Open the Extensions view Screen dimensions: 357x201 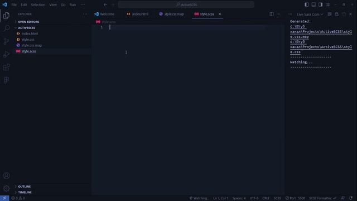coord(6,67)
